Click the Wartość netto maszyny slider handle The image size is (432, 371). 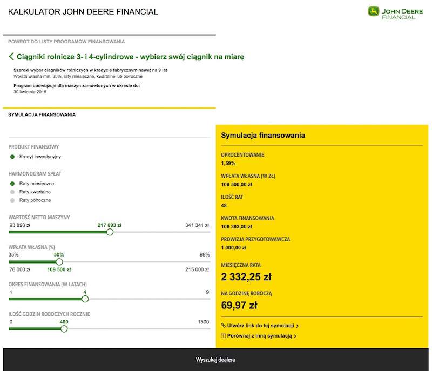point(110,232)
